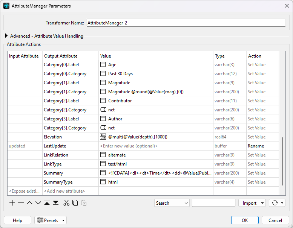This screenshot has width=293, height=228.
Task: Open text editor icon for Past 30 Days
Action: [103, 73]
